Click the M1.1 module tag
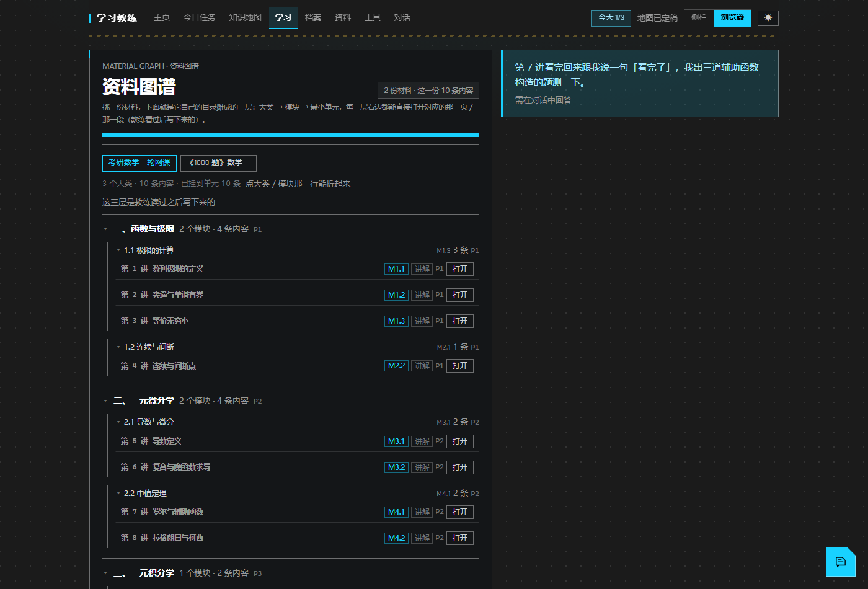Image resolution: width=868 pixels, height=589 pixels. tap(396, 269)
